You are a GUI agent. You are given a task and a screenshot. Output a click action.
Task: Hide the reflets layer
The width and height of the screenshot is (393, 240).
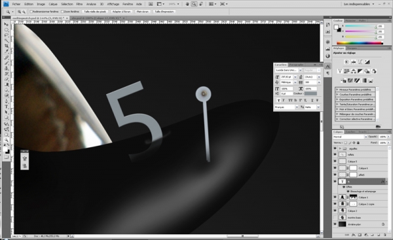tap(335, 155)
